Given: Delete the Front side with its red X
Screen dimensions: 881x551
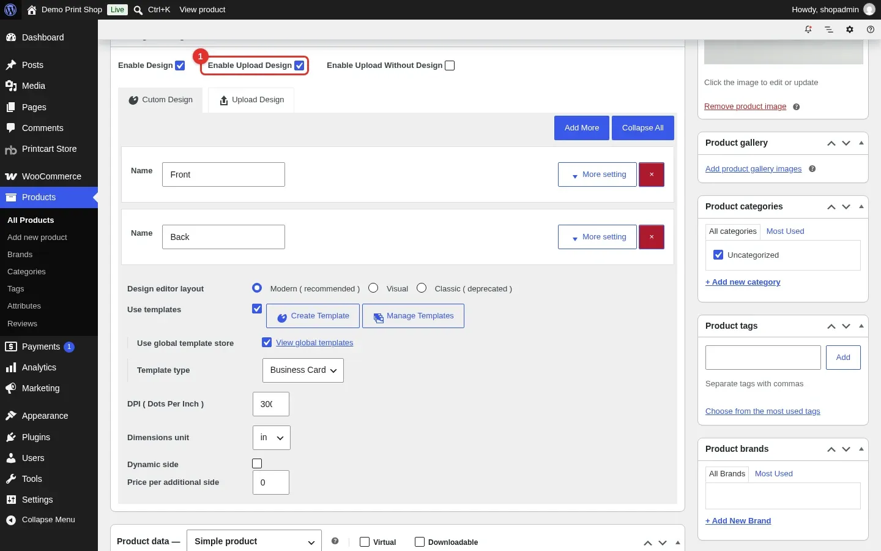Looking at the screenshot, I should 652,174.
